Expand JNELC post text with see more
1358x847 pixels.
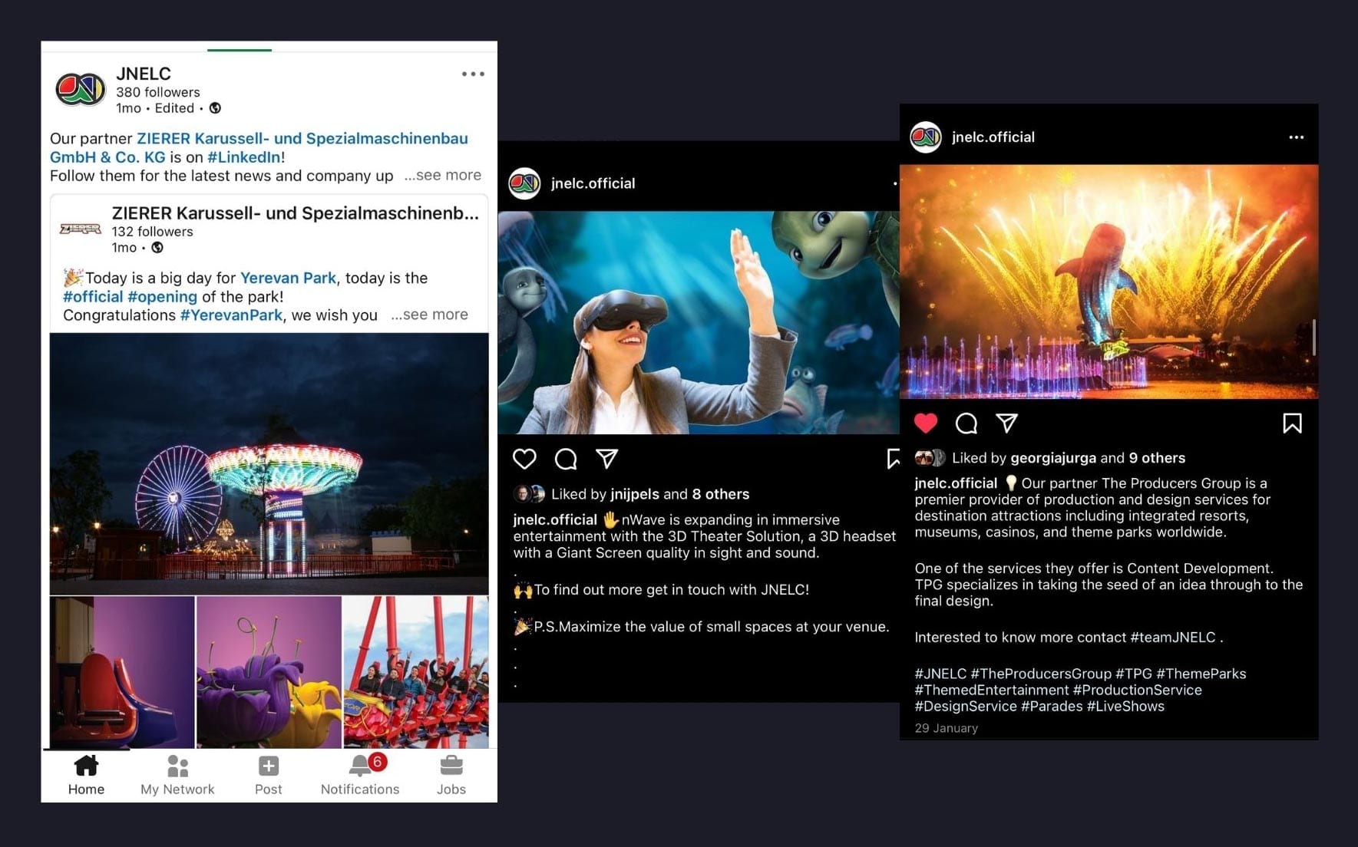pyautogui.click(x=443, y=175)
